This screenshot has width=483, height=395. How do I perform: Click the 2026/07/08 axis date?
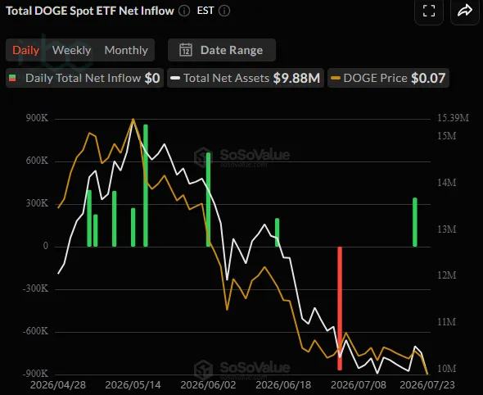[359, 385]
